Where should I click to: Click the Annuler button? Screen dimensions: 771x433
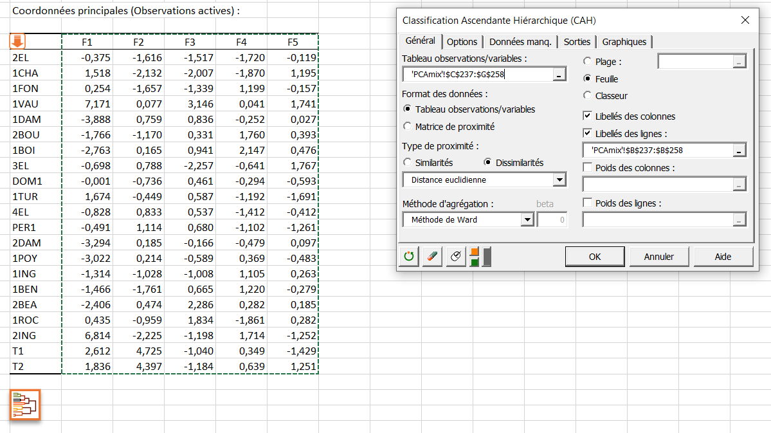[659, 257]
